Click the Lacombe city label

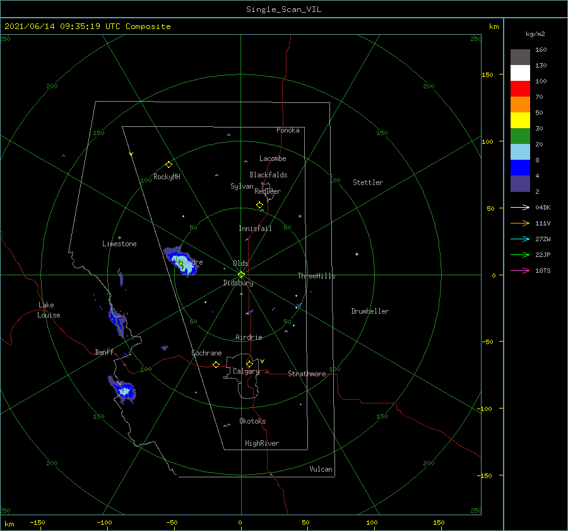coord(273,158)
